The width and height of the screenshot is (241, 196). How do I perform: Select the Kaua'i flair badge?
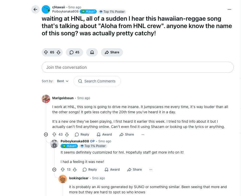88,12
